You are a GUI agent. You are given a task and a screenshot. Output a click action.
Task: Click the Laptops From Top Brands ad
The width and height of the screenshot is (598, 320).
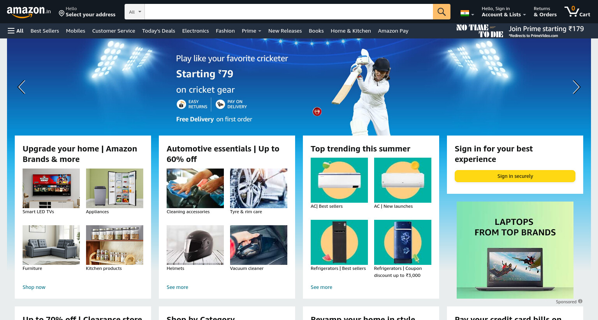coord(515,250)
